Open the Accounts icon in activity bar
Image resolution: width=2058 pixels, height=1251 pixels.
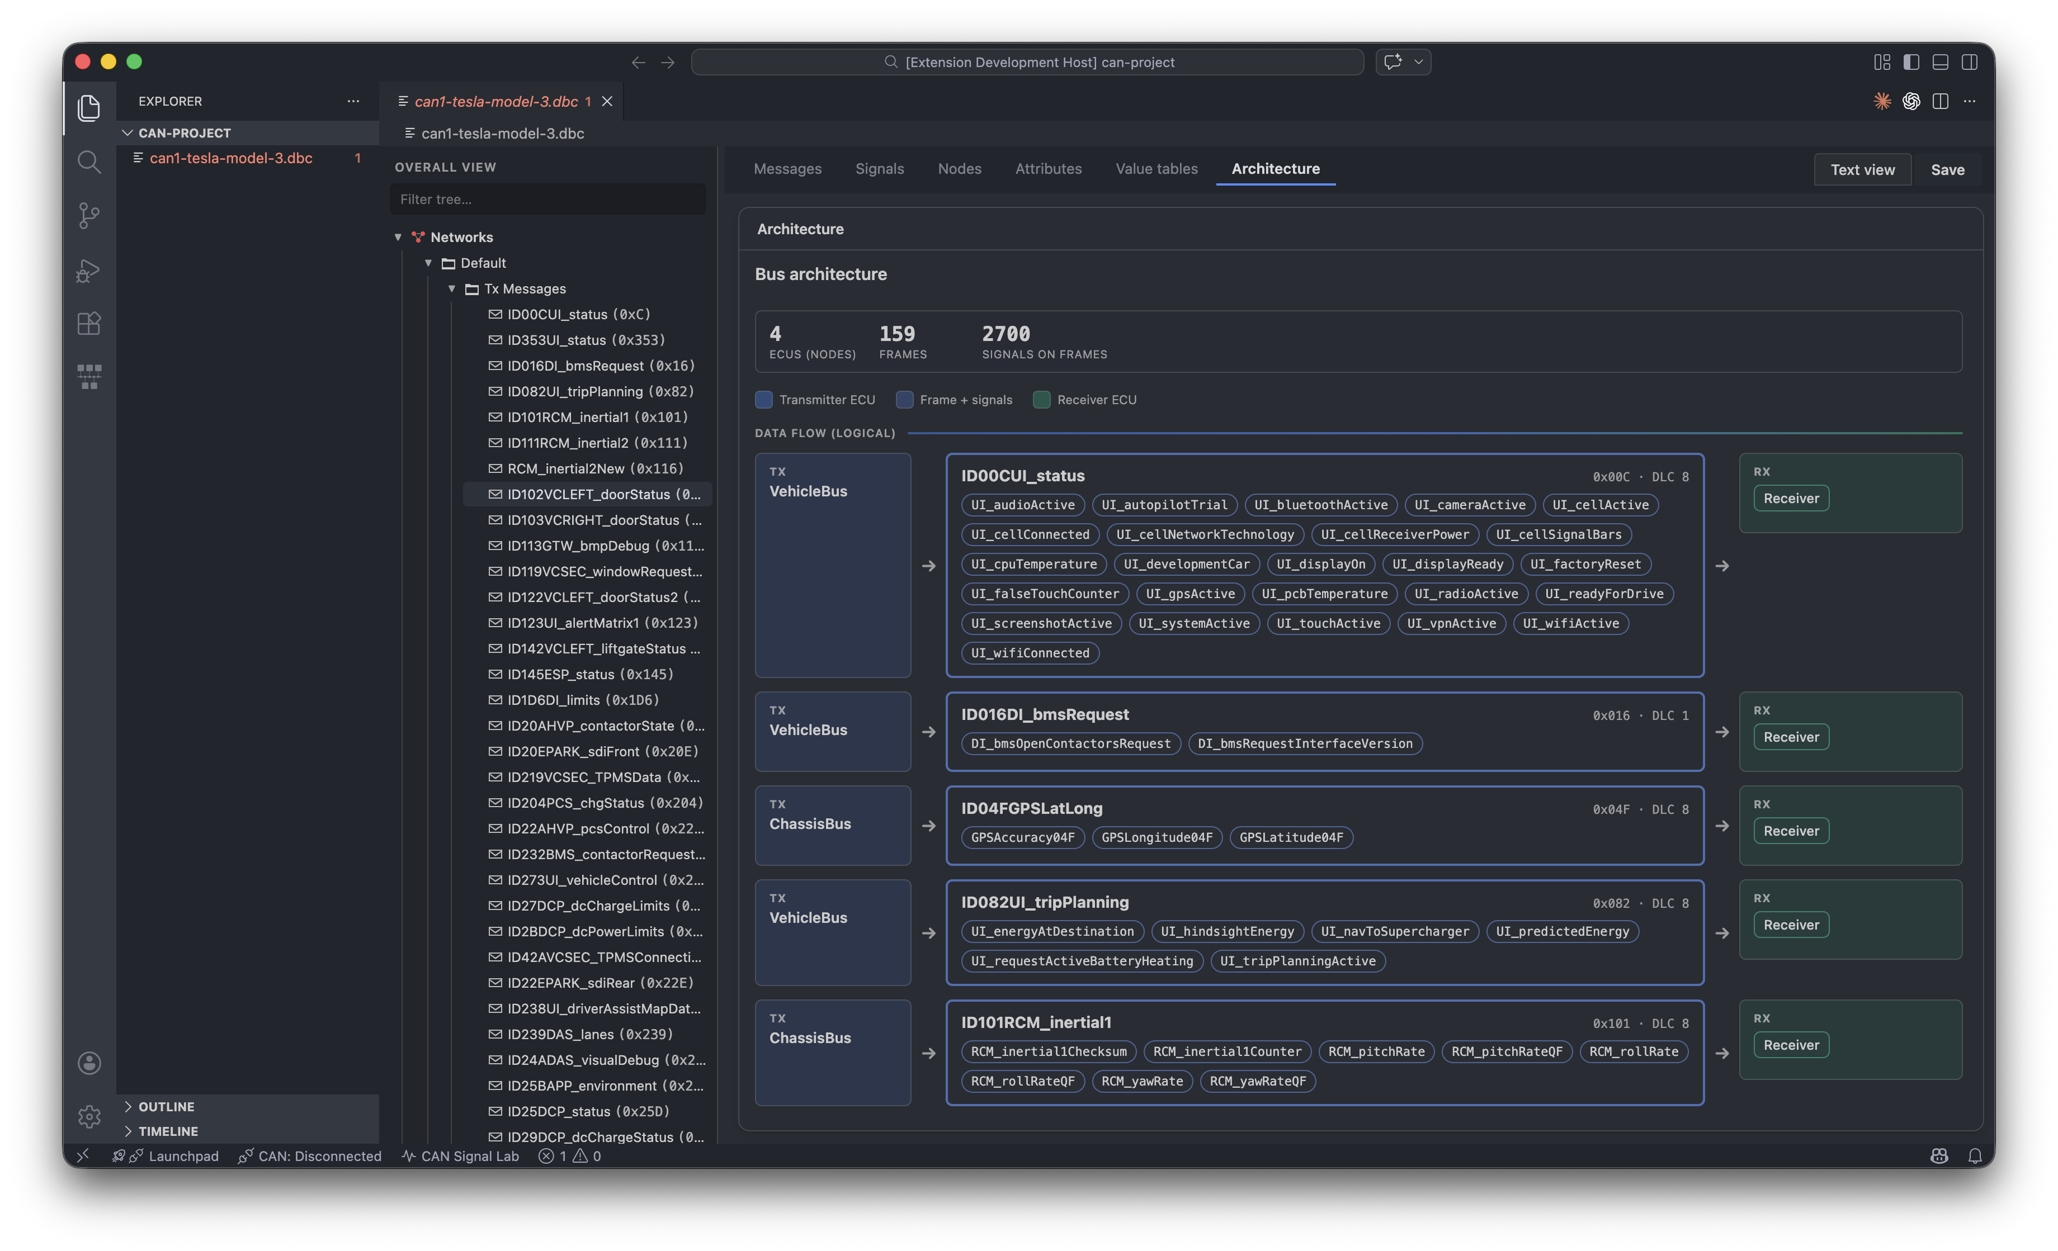click(88, 1062)
